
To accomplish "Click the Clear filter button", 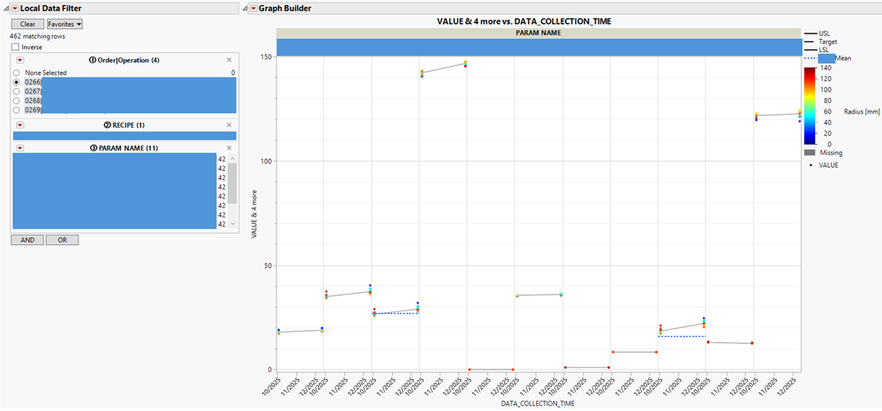I will tap(27, 24).
